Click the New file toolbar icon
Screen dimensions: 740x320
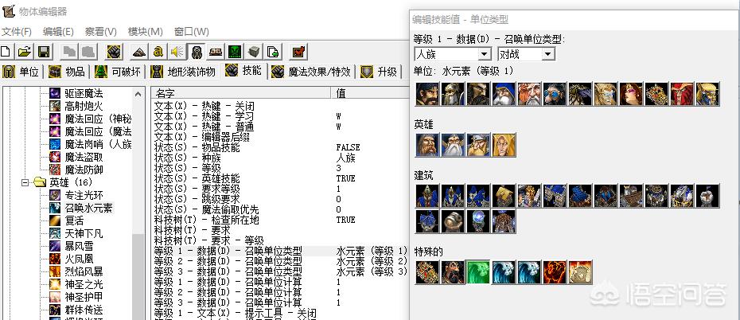coord(6,51)
